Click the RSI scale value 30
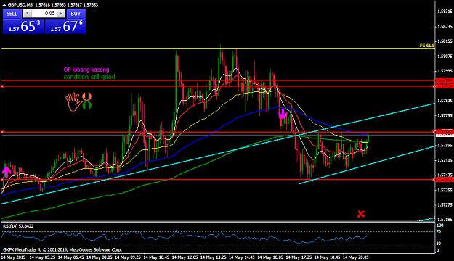The height and width of the screenshot is (261, 454). [x=439, y=244]
